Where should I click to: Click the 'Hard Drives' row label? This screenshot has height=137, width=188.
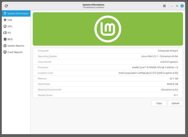pyautogui.click(x=44, y=84)
